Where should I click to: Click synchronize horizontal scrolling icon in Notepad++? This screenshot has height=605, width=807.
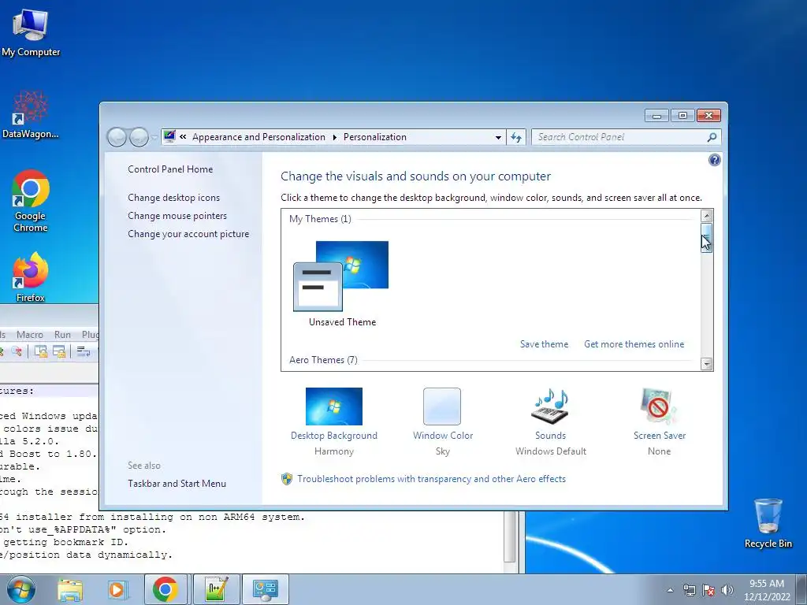pos(59,351)
